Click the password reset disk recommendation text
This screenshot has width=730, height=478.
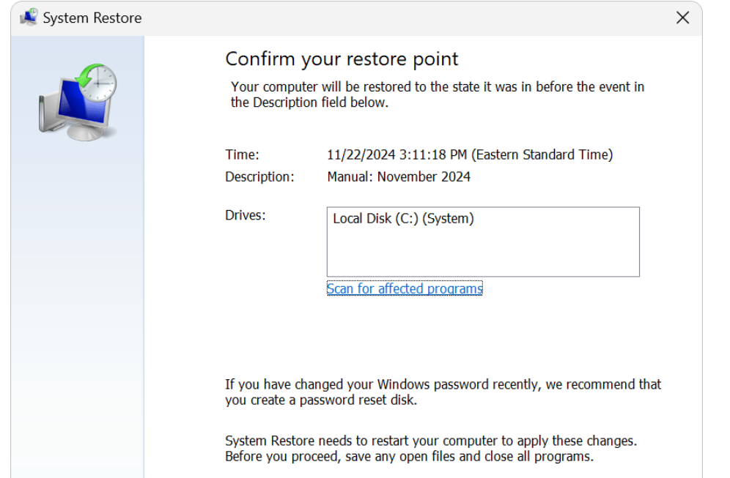point(443,392)
